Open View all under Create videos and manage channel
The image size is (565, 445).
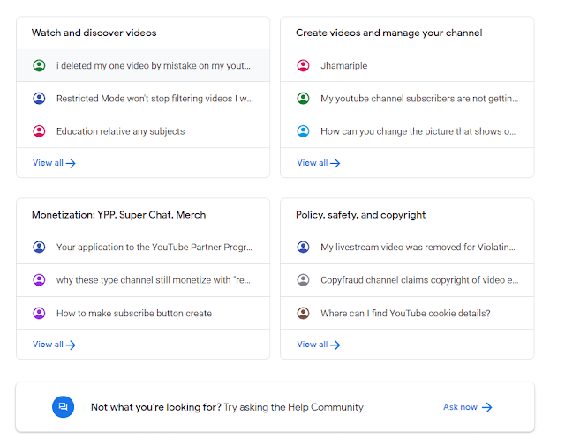coord(318,163)
